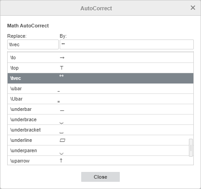Pick the \underline row
Viewport: 201px width, 189px height.
pos(100,140)
